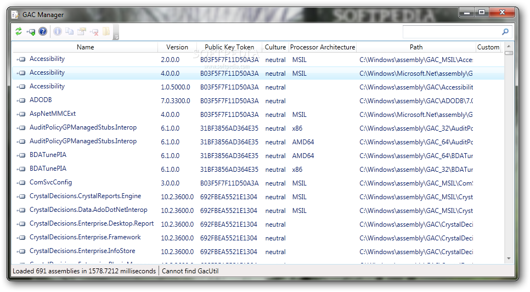Sort by the Processor Architecture column header
Image resolution: width=530 pixels, height=292 pixels.
pyautogui.click(x=323, y=47)
